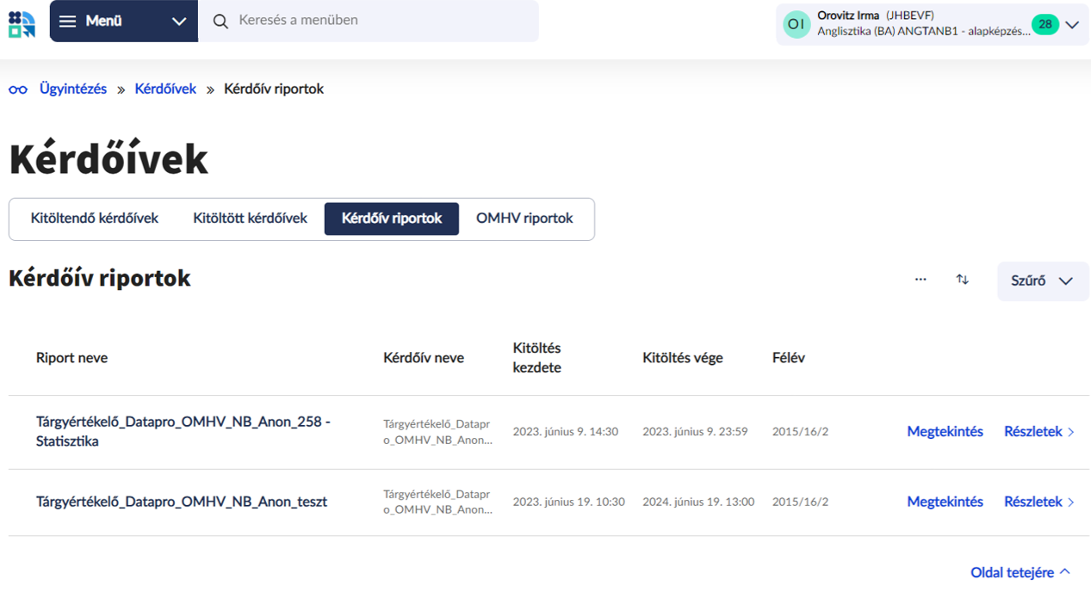This screenshot has height=592, width=1091.
Task: Go to Kérdőívek breadcrumb link
Action: coord(165,89)
